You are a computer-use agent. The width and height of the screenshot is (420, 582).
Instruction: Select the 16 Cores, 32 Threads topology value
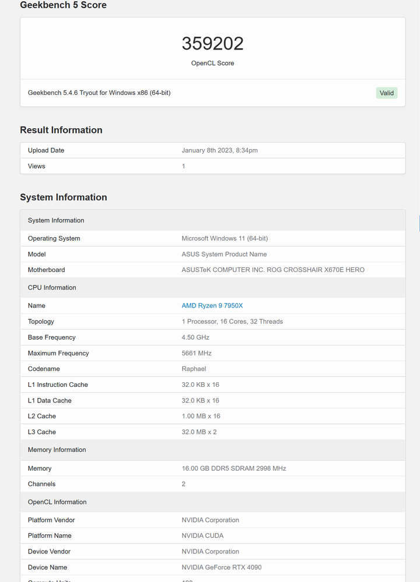pos(232,322)
